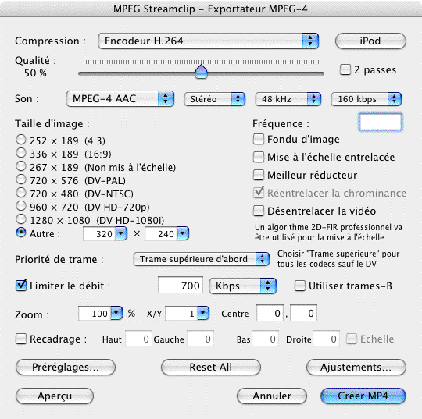Select the 720 × 480 (DV-NTSC) size
Viewport: 422px width, 419px height.
point(21,193)
